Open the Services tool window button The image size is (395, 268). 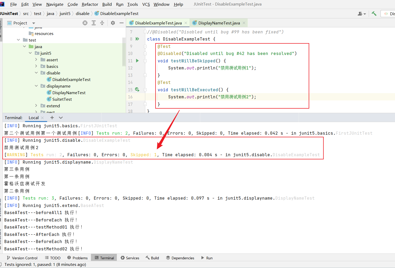130,258
